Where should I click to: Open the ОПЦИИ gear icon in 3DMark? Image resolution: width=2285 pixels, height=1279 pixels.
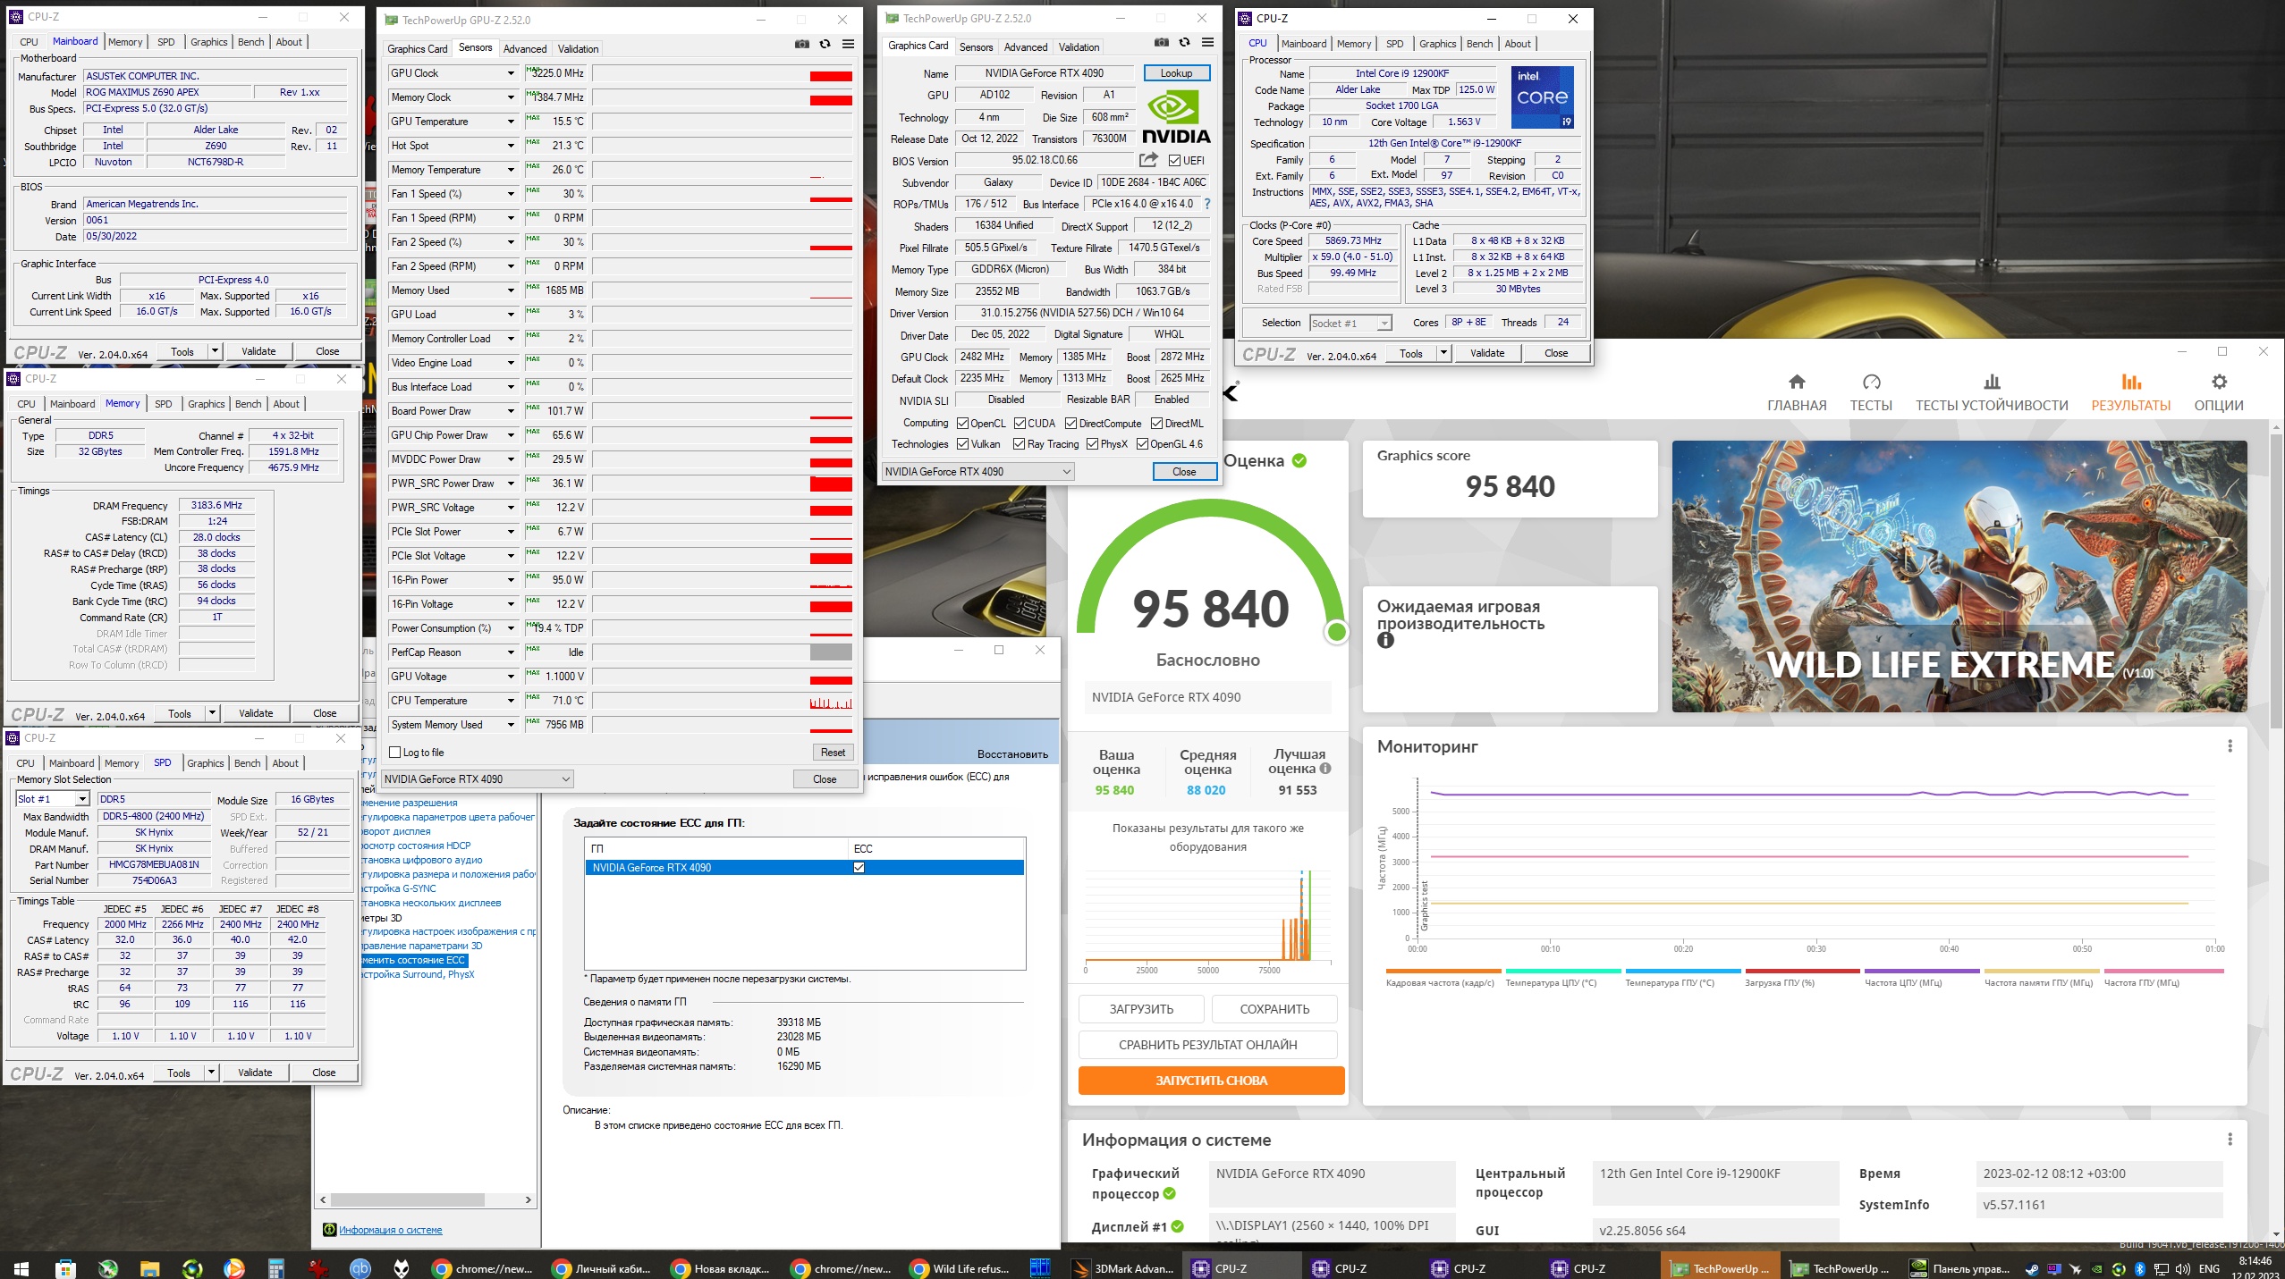[x=2219, y=382]
